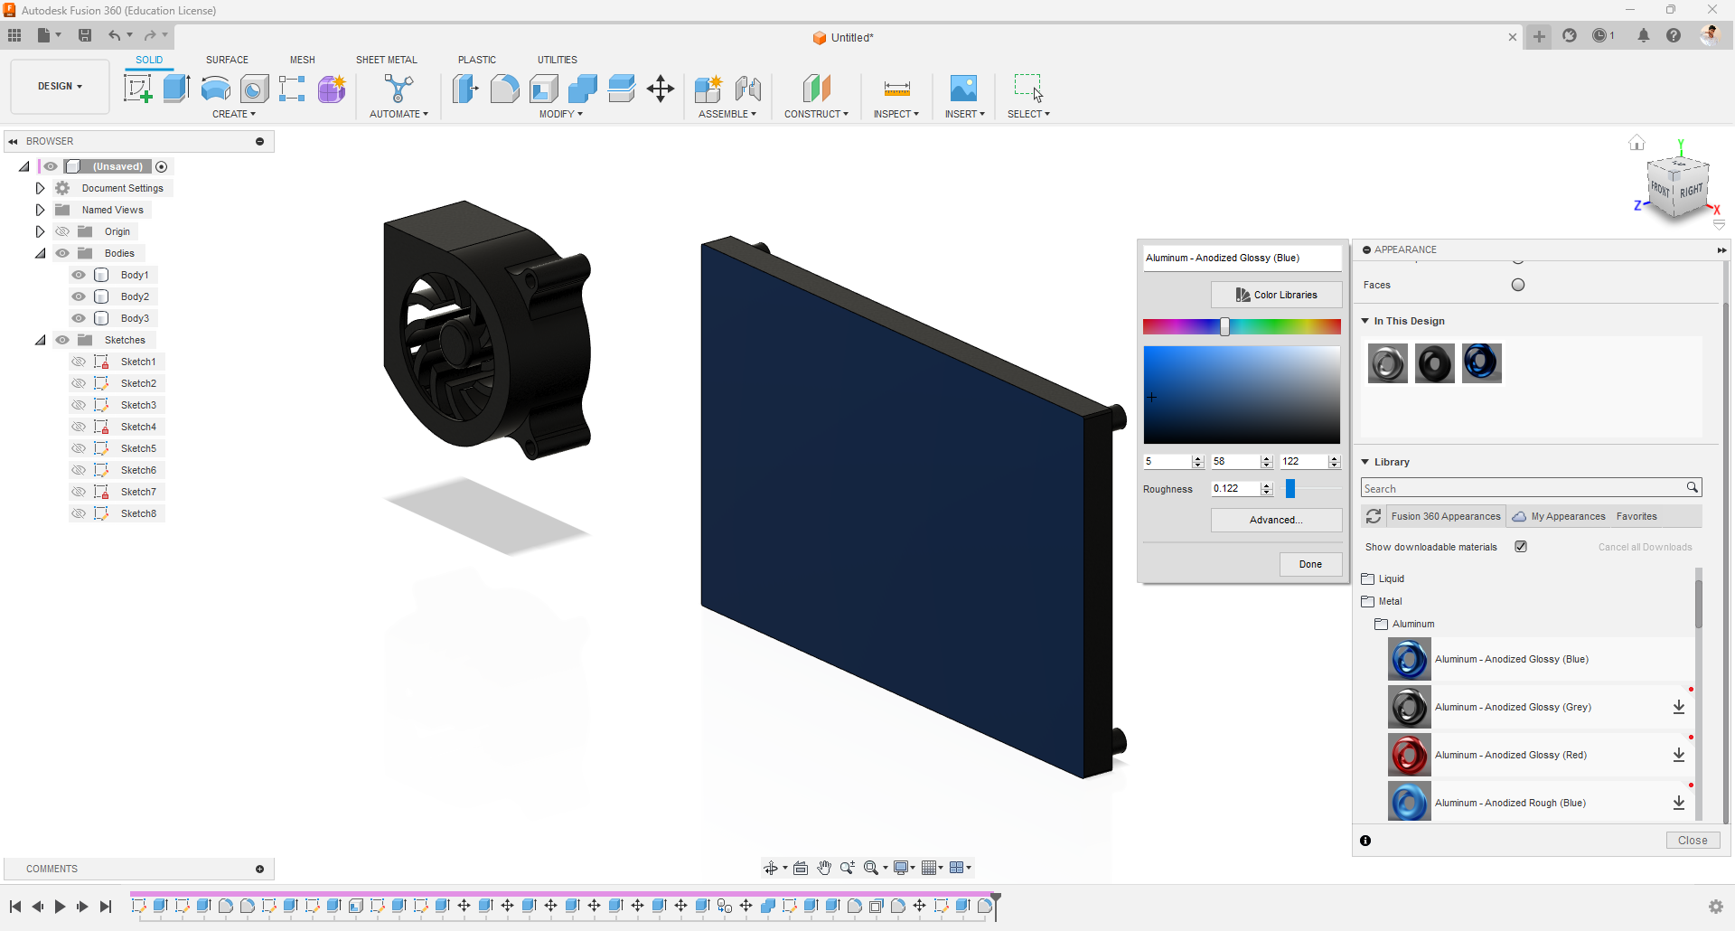
Task: Toggle visibility of Body3
Action: [x=79, y=318]
